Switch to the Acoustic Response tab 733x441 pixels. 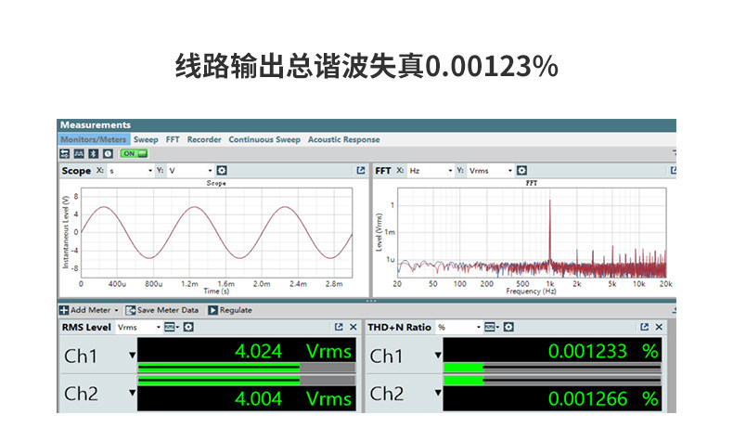pos(343,139)
